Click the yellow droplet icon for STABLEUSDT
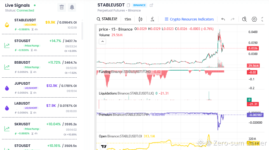 (7, 25)
